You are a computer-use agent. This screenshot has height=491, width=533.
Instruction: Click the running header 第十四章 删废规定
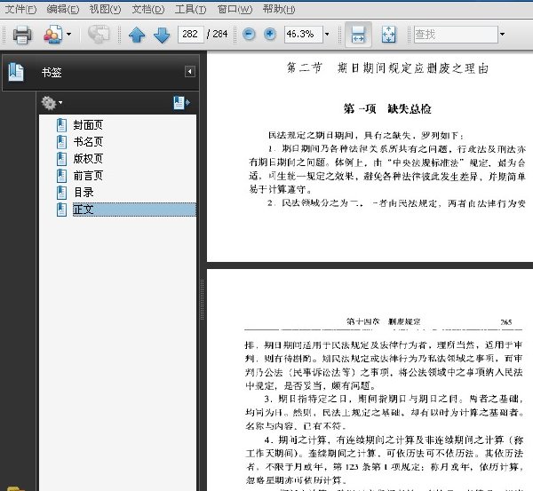(384, 321)
